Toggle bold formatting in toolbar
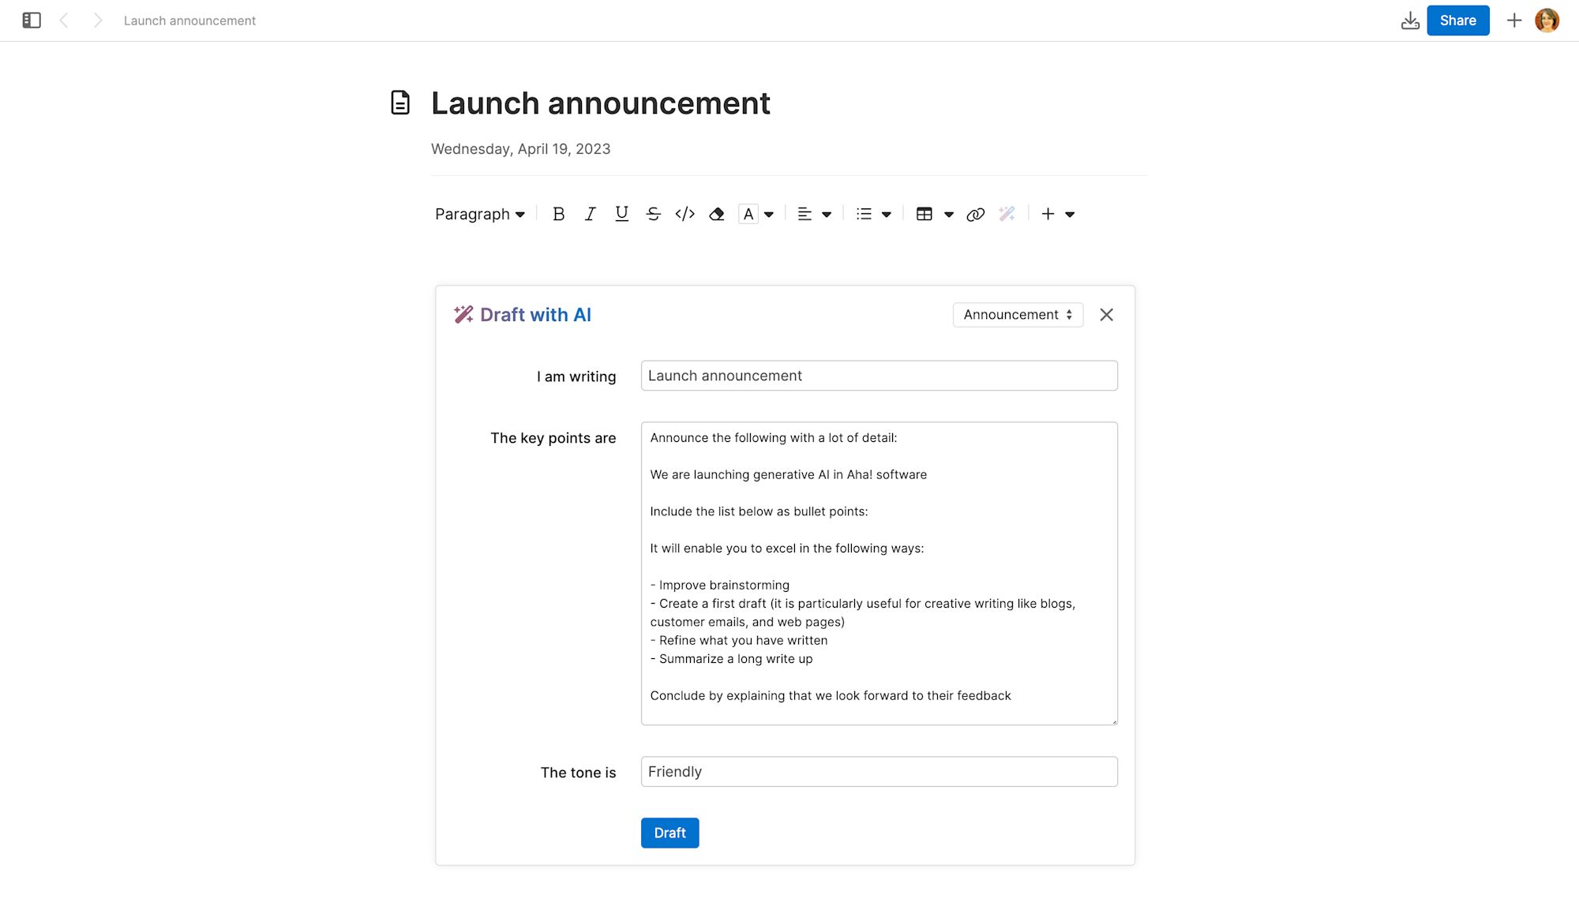Image resolution: width=1579 pixels, height=921 pixels. (558, 214)
